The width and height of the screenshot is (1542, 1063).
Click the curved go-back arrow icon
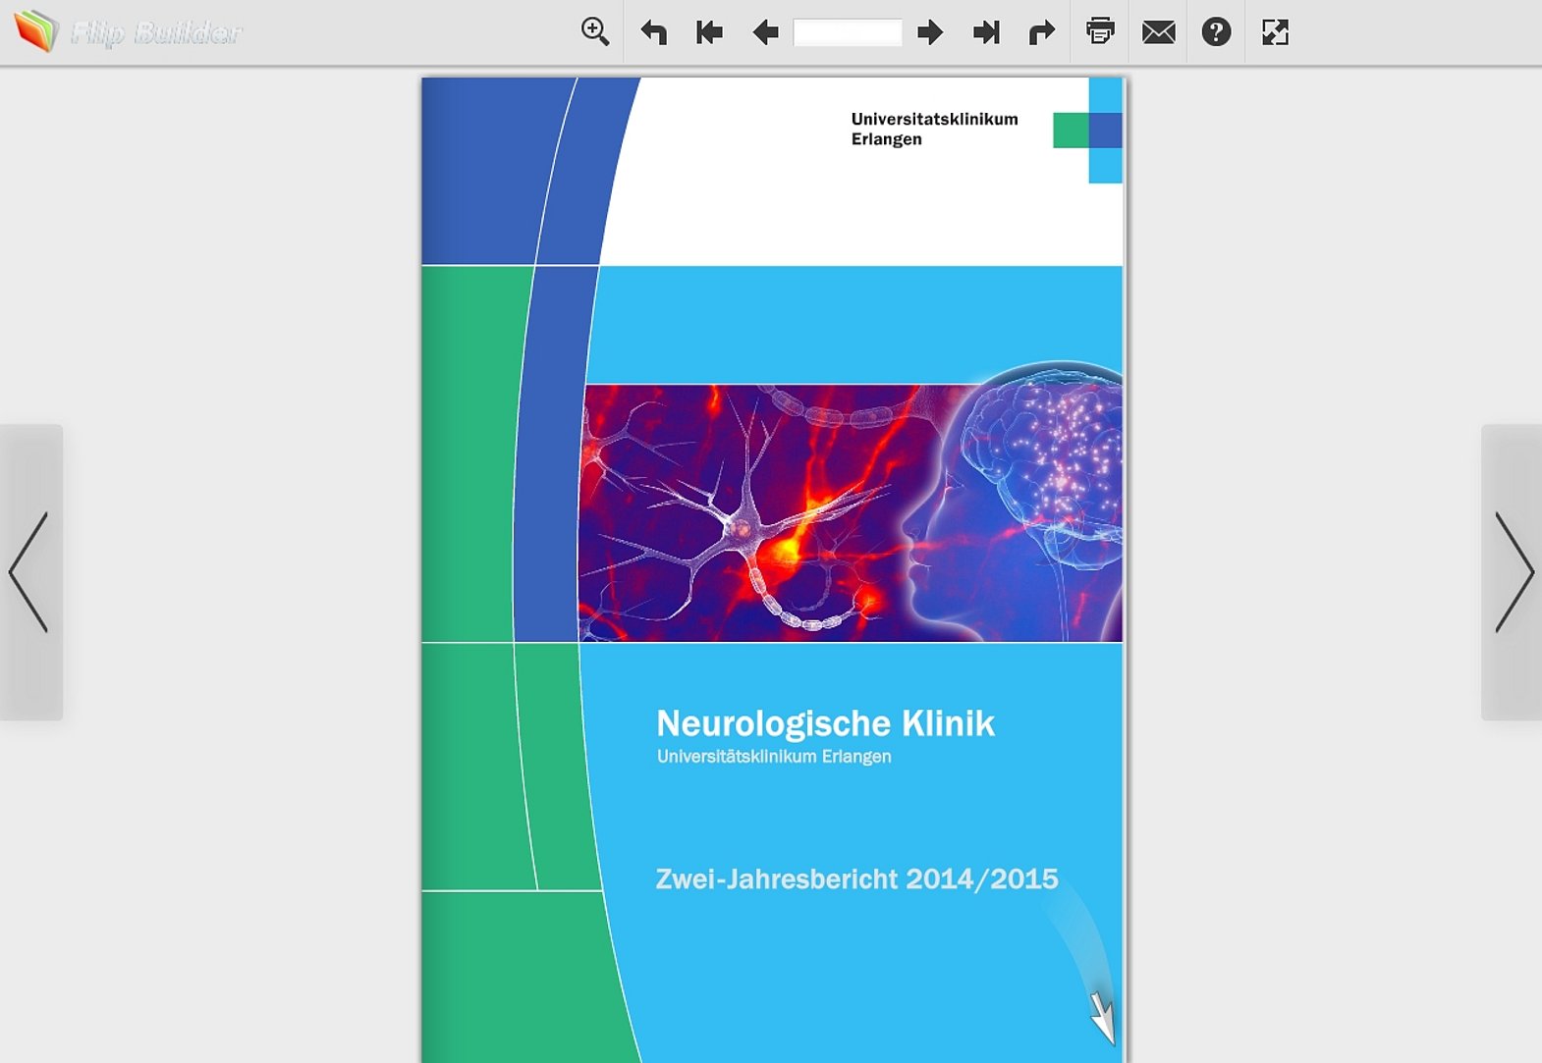click(x=653, y=32)
